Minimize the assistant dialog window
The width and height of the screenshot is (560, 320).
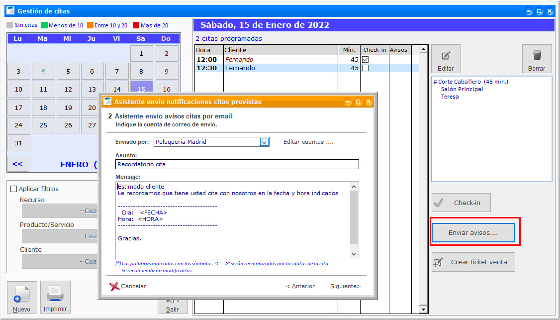(348, 102)
